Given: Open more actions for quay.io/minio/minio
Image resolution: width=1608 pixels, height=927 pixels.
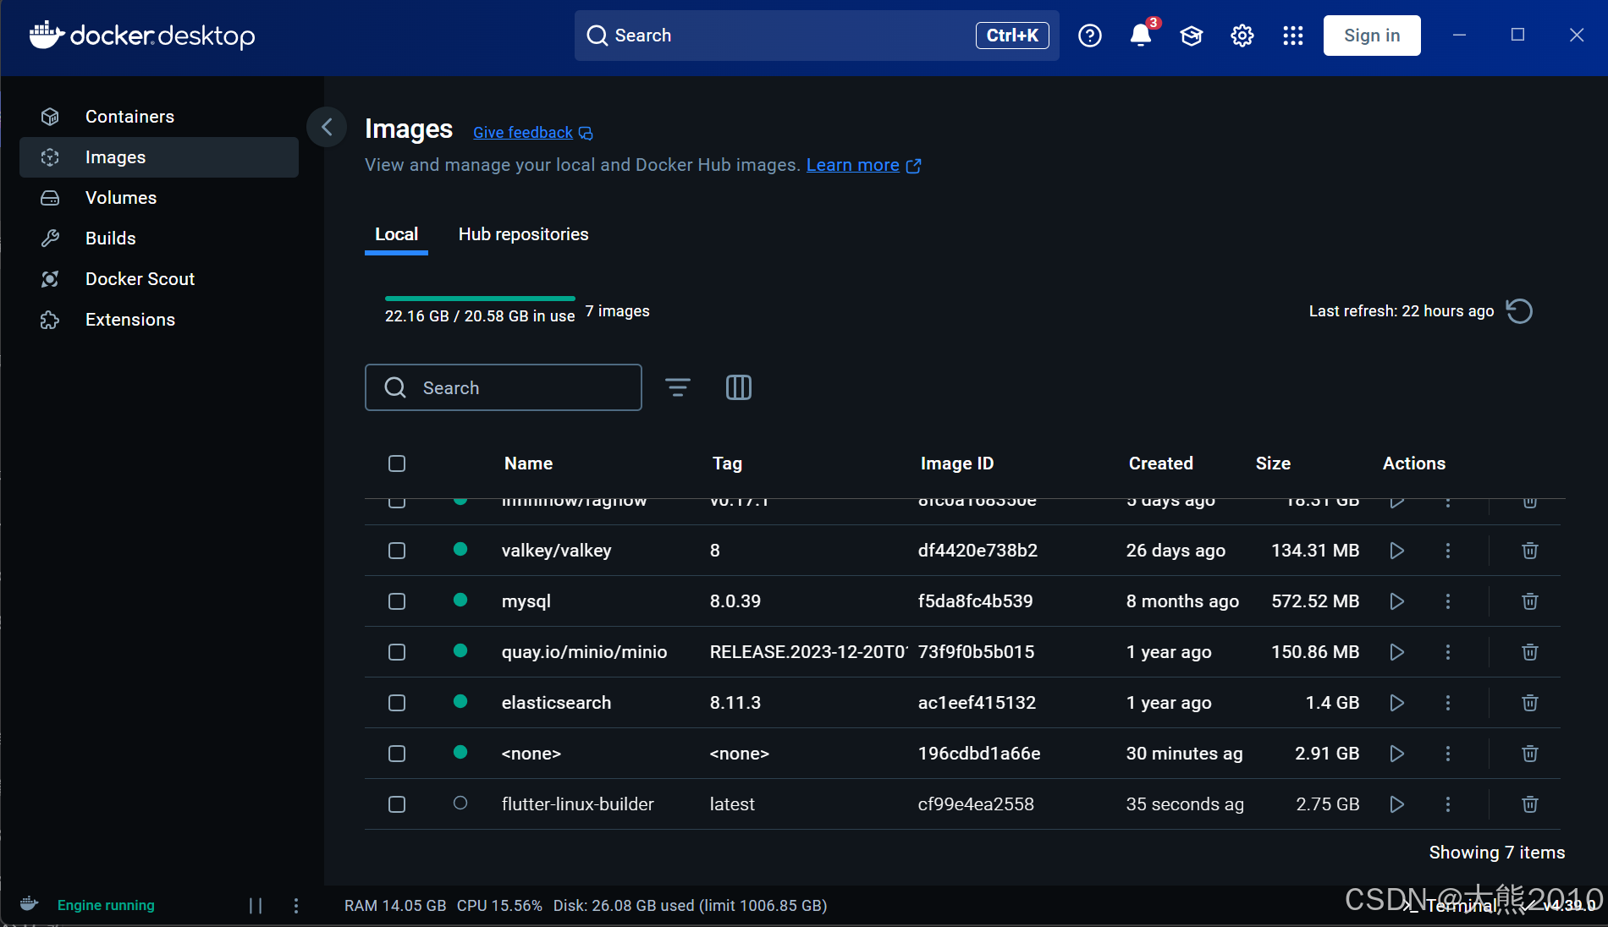Looking at the screenshot, I should [1447, 652].
